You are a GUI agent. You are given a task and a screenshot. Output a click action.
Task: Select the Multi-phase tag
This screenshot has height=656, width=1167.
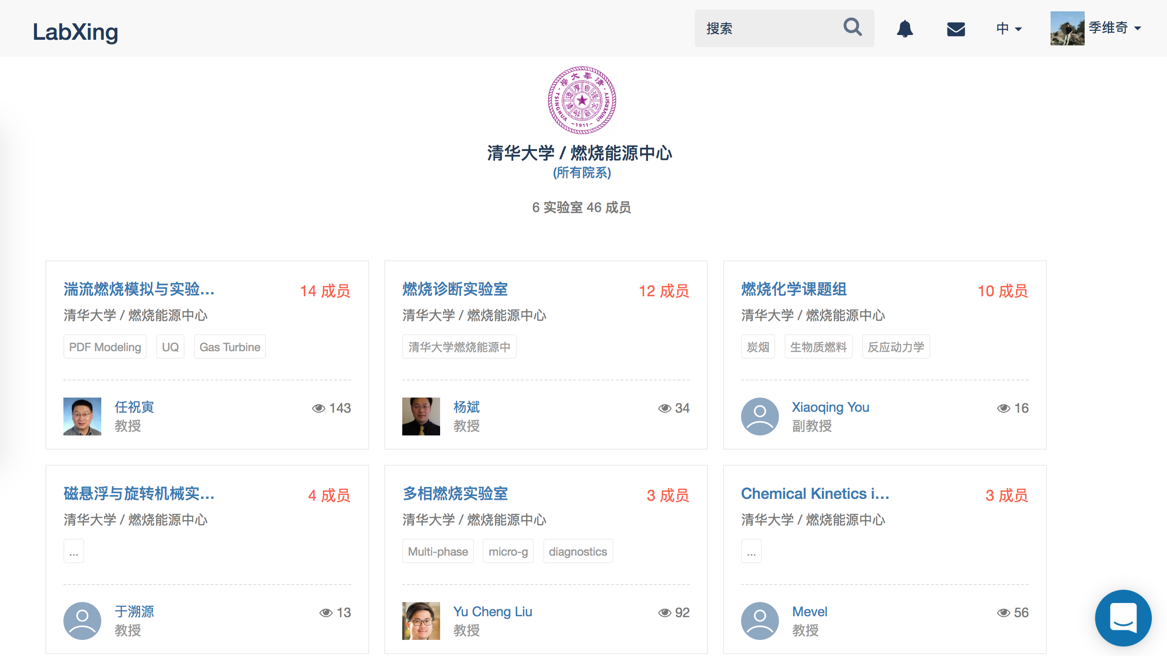coord(438,551)
